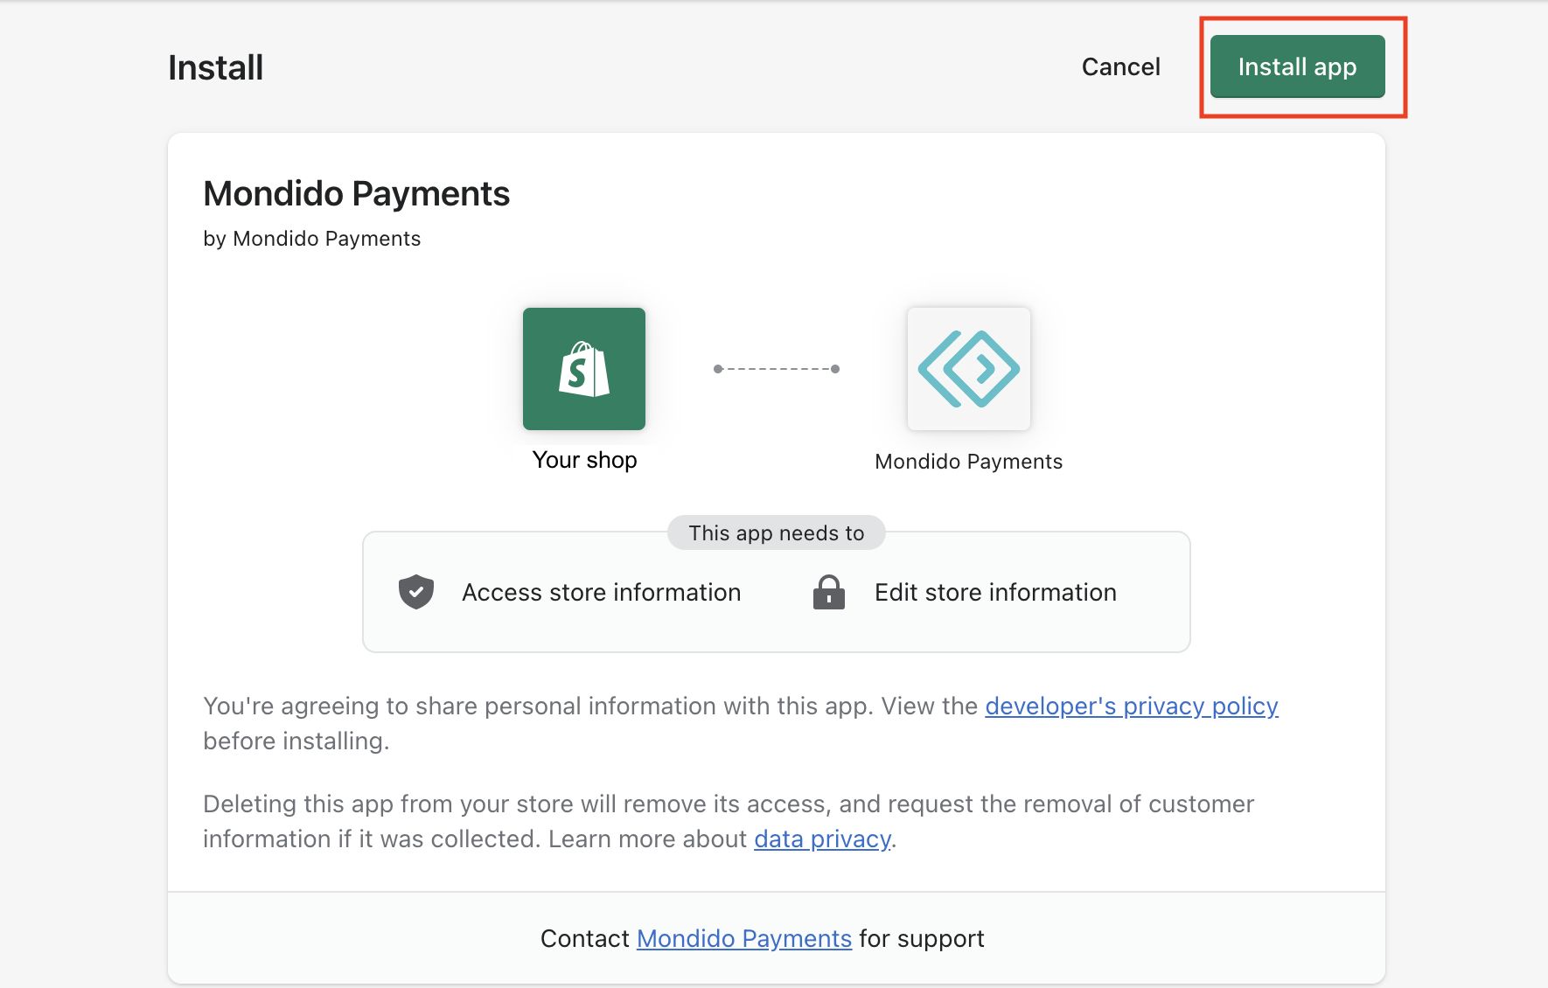Click the 'Your shop' caption
The image size is (1548, 988).
[x=584, y=460]
